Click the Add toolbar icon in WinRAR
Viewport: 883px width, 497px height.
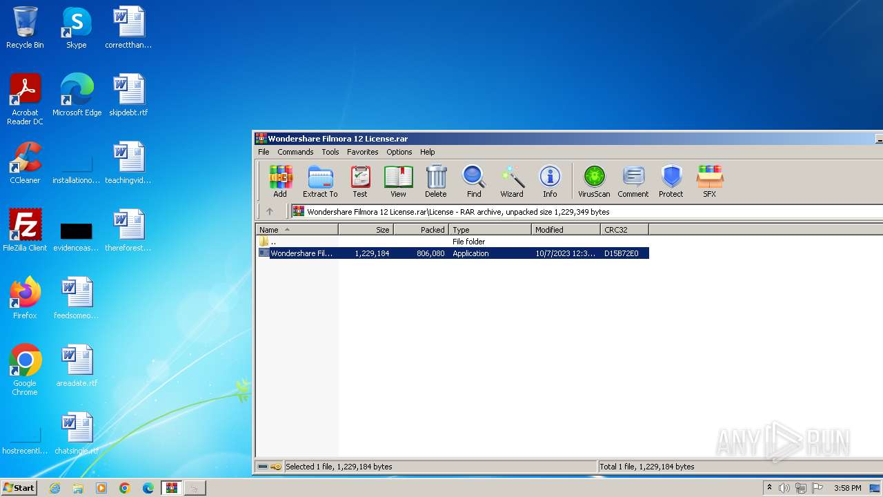280,182
